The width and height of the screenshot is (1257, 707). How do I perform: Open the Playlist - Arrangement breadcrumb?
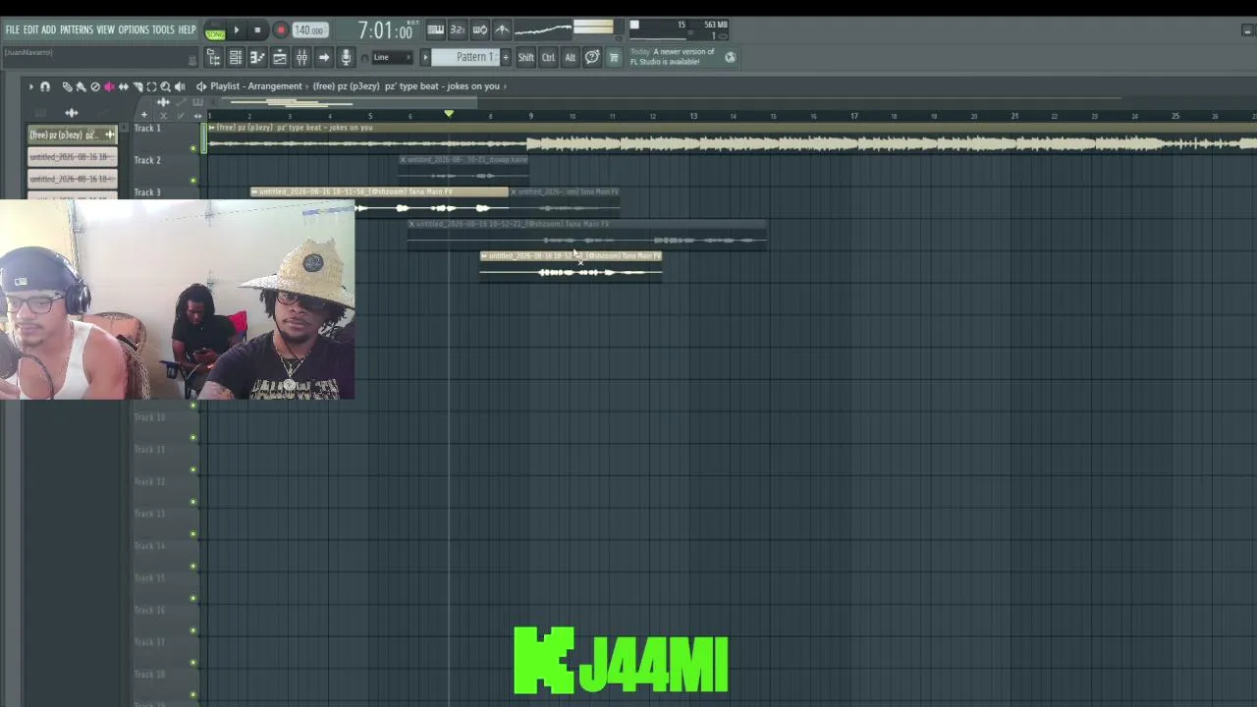256,86
